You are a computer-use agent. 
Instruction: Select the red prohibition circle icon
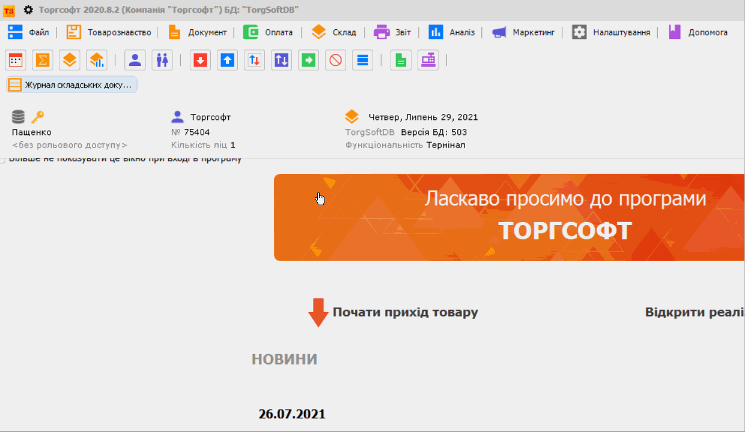[x=335, y=60]
